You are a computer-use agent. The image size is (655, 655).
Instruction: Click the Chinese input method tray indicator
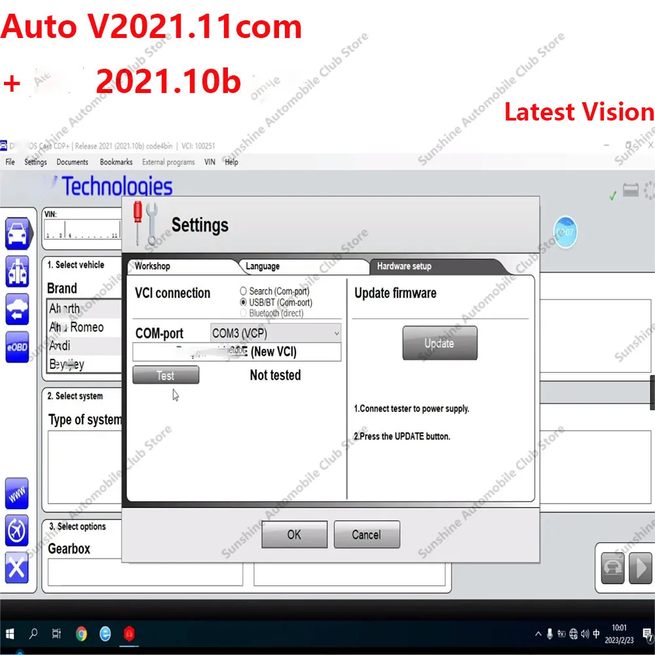pos(596,634)
